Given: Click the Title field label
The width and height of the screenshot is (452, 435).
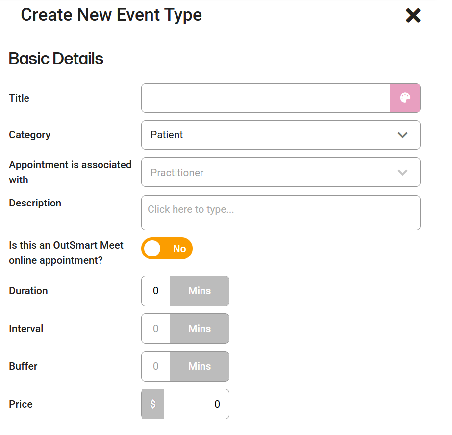Looking at the screenshot, I should [x=19, y=98].
